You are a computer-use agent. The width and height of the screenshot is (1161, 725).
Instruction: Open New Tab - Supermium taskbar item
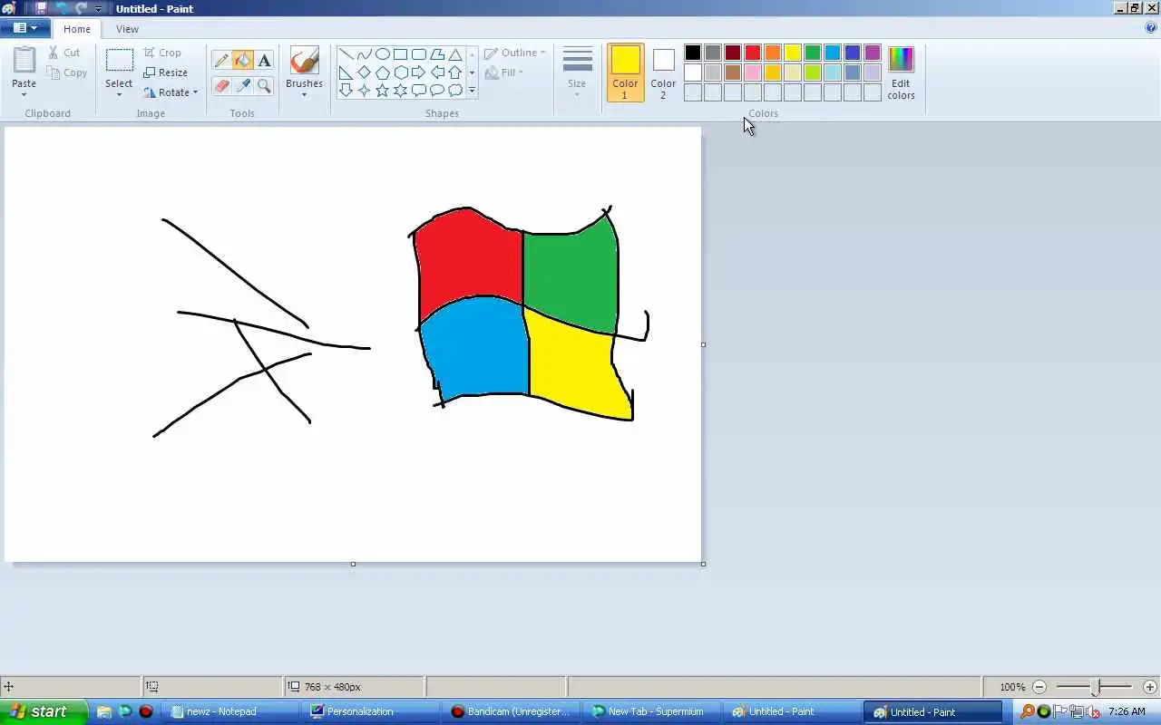point(653,711)
